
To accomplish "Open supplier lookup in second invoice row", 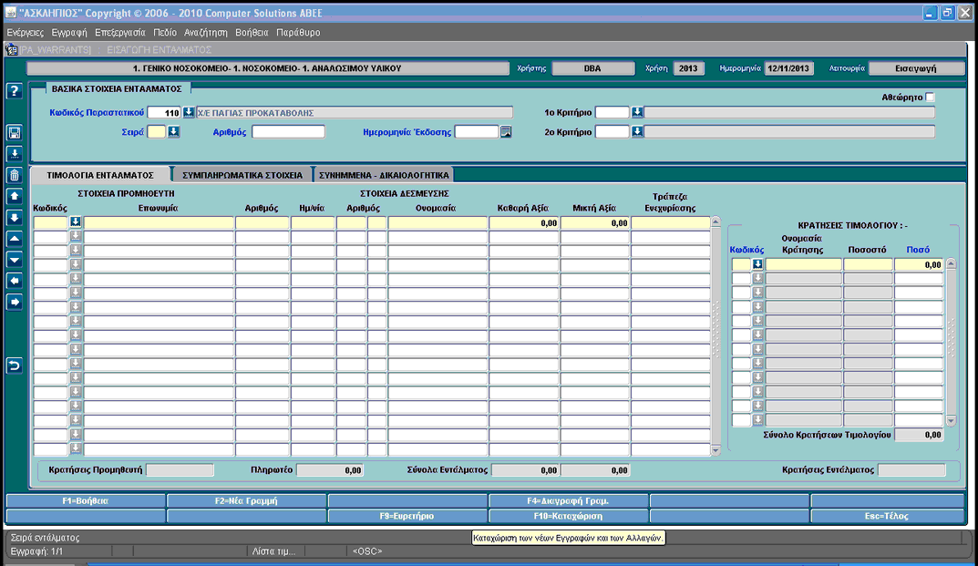I will pos(76,236).
